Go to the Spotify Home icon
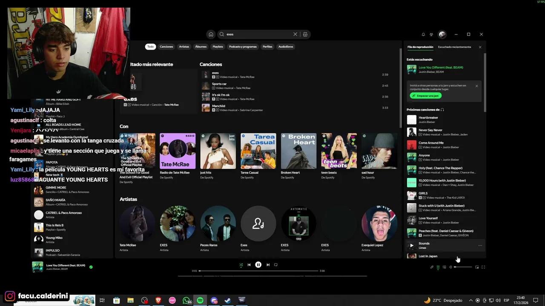Viewport: 545px width, 306px height. click(211, 34)
